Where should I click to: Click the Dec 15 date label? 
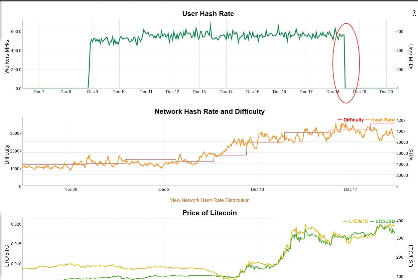253,92
